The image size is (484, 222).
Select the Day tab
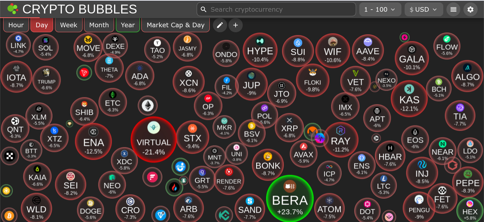point(42,25)
